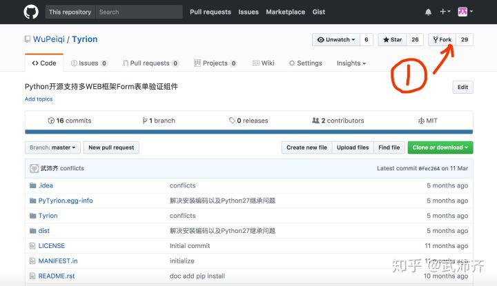
Task: View the 29 forks count
Action: (465, 39)
